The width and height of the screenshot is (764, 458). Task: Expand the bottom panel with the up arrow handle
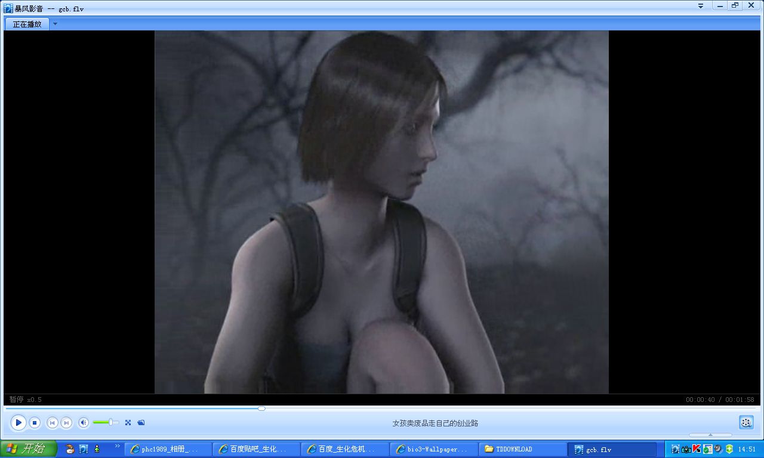pyautogui.click(x=710, y=435)
